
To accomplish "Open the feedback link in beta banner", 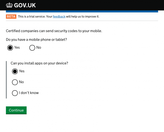I will (59, 16).
